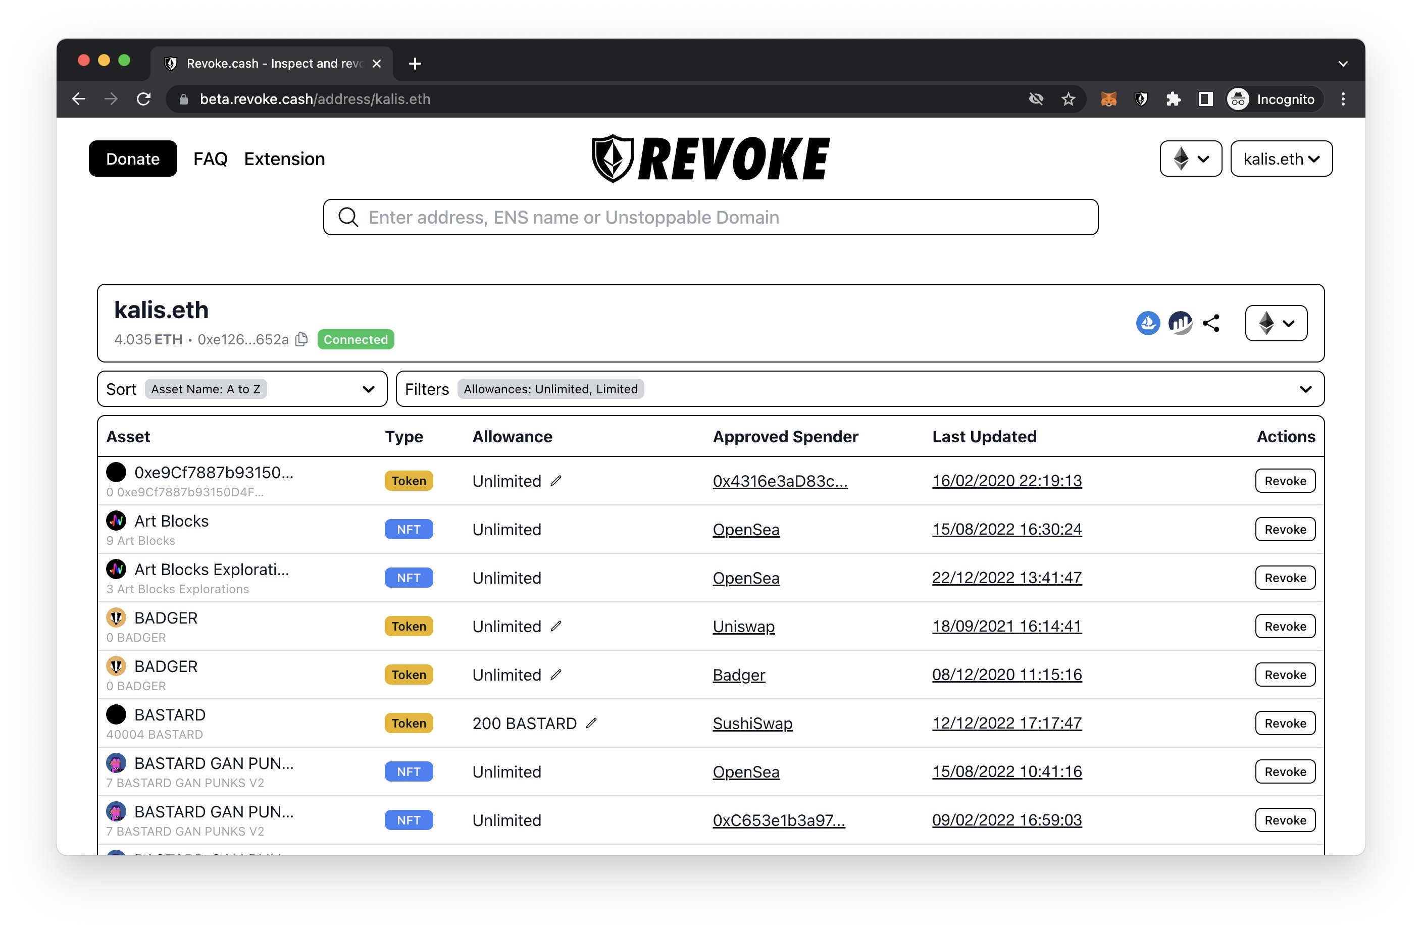1422x930 pixels.
Task: Open the Revoke.cash shield extension icon
Action: [x=1141, y=99]
